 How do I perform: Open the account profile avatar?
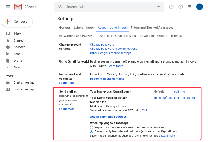coord(199,7)
